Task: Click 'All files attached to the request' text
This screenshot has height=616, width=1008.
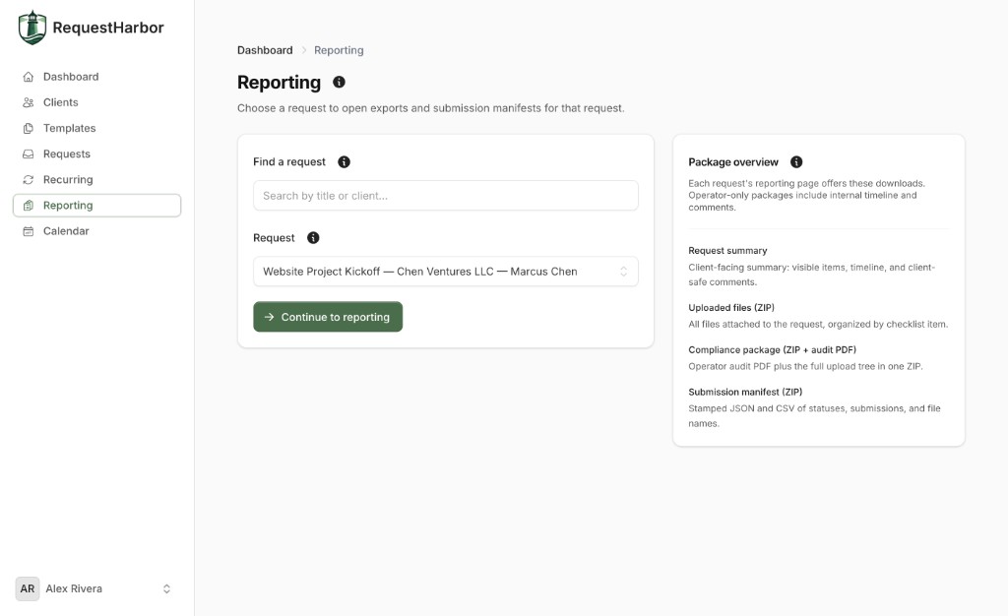Action: click(818, 324)
